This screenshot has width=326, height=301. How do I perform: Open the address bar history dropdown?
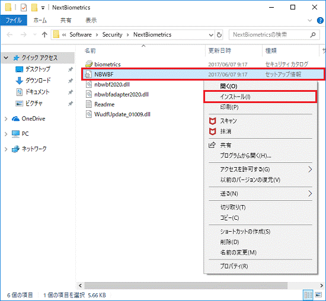tap(211, 35)
